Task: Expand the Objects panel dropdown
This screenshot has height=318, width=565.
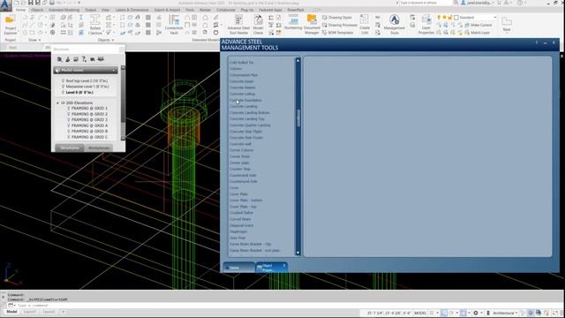Action: click(x=106, y=40)
